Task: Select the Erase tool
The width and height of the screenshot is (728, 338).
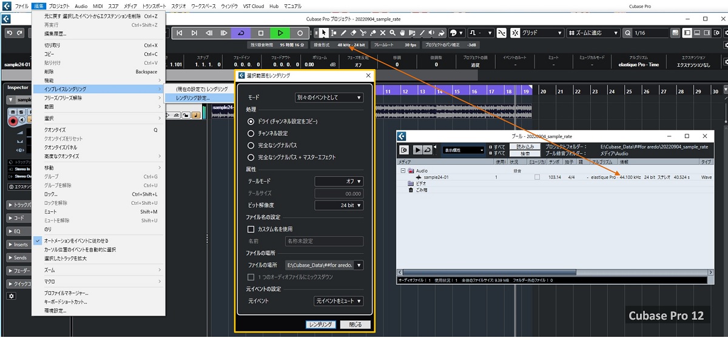Action: coord(354,33)
